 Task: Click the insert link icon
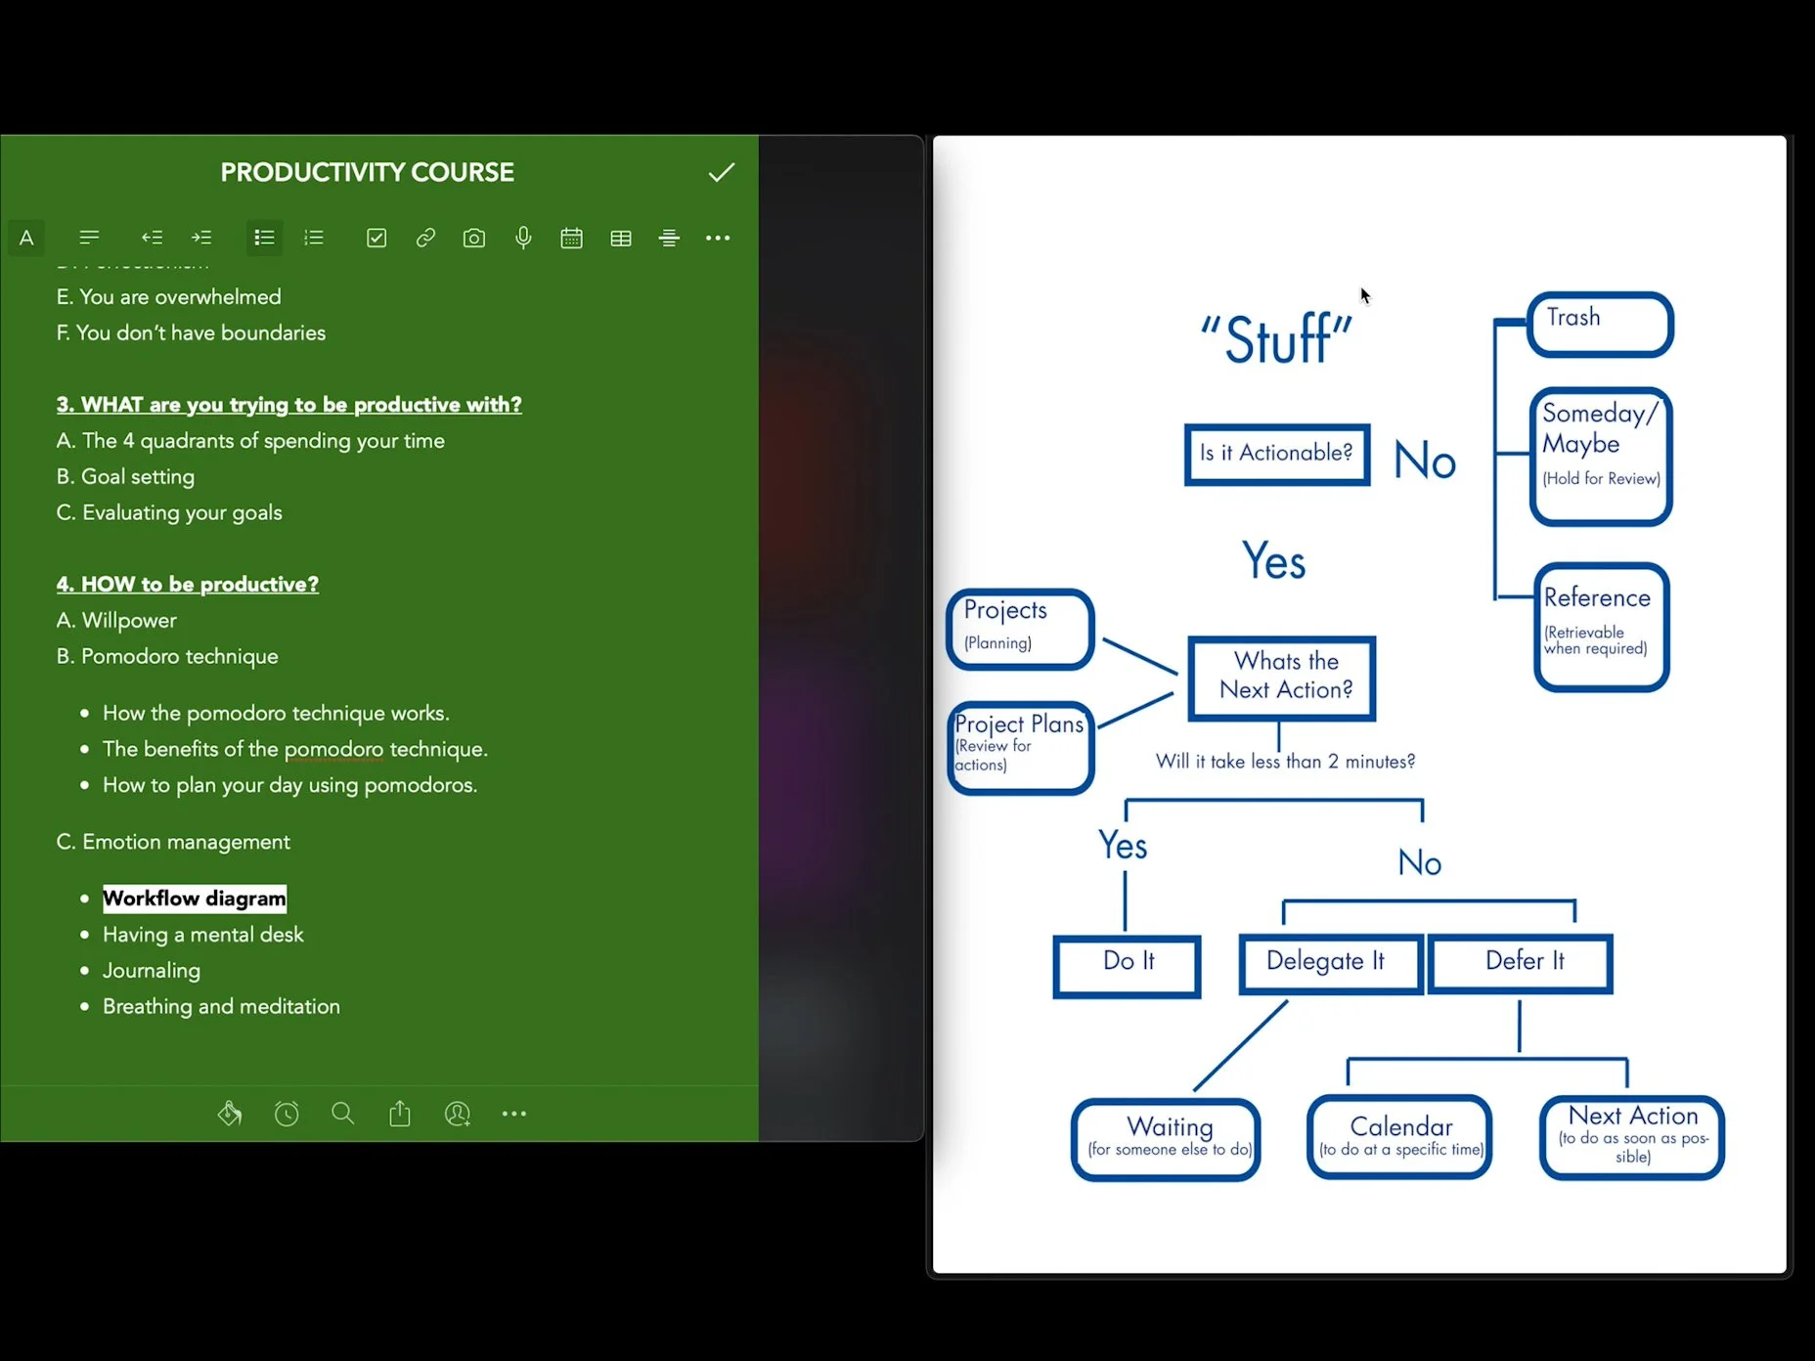[425, 238]
